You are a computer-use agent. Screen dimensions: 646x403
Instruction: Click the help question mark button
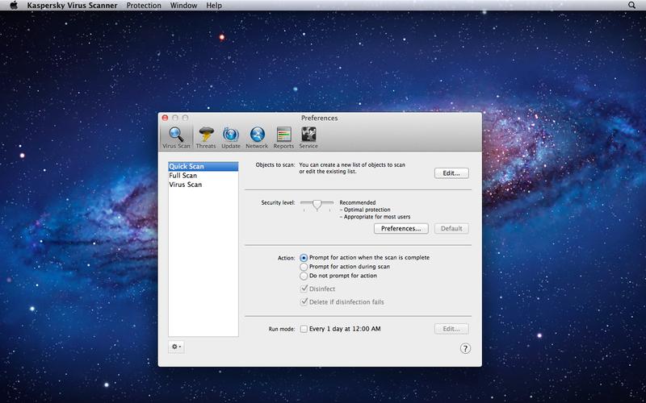coord(465,349)
